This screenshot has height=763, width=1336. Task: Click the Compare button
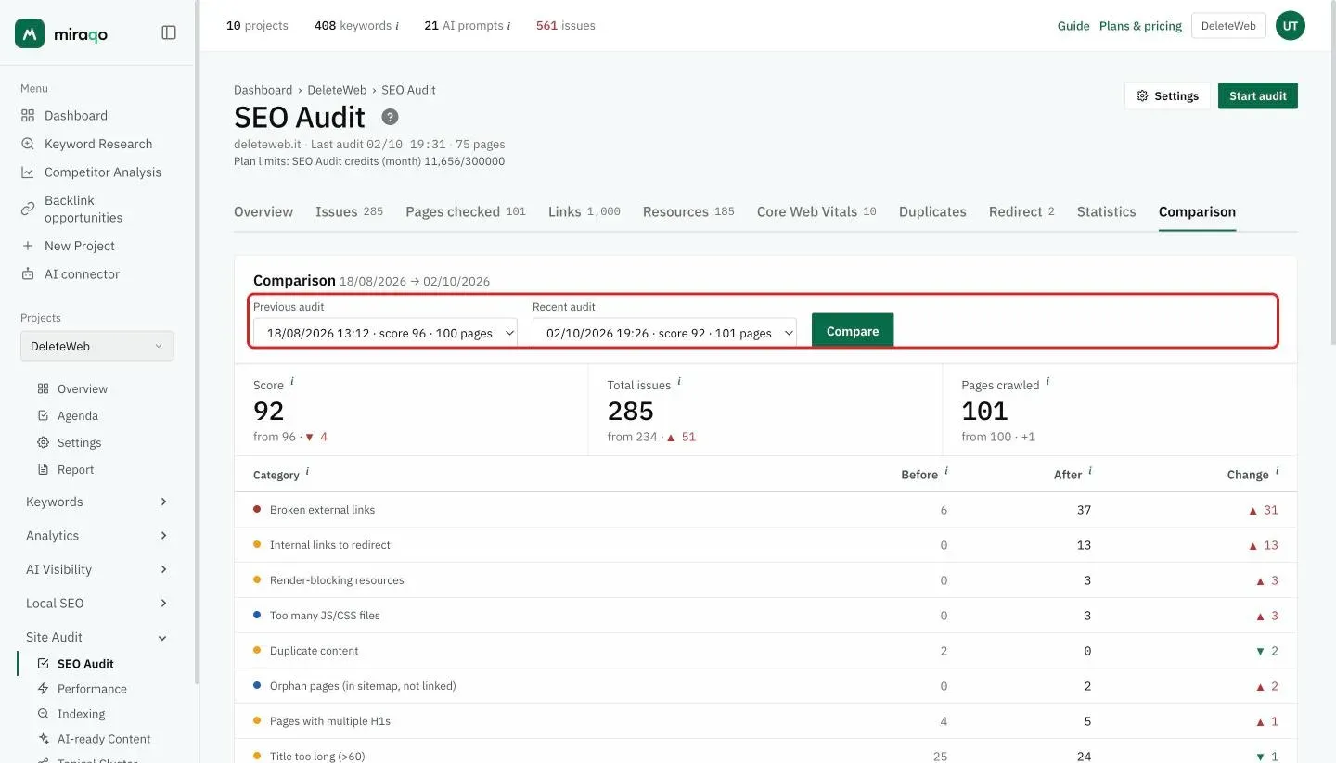pyautogui.click(x=853, y=331)
